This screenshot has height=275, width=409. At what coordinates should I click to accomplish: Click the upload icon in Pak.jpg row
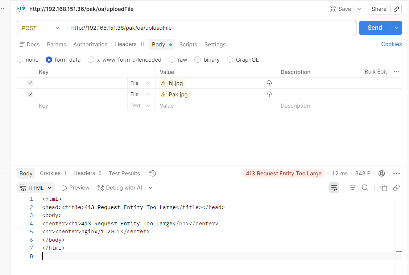[269, 94]
